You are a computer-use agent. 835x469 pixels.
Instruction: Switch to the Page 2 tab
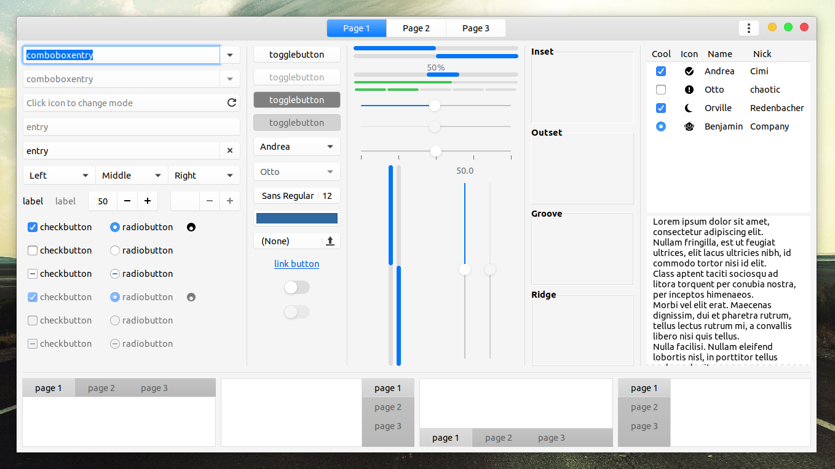click(416, 28)
